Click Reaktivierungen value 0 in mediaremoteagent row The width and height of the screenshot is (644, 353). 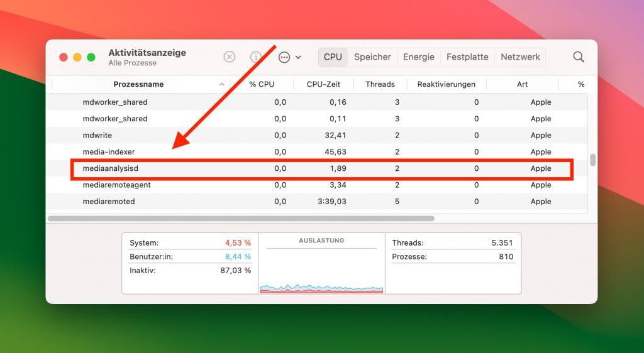pos(476,185)
